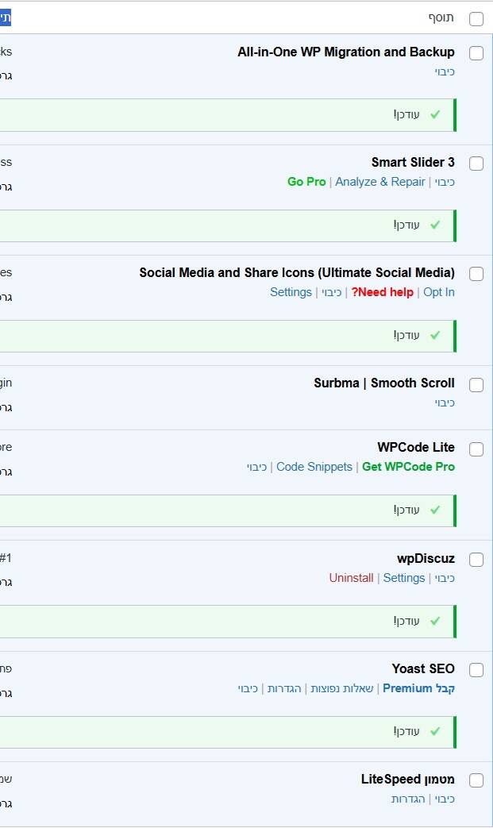Screen dimensions: 493x828
Task: Click Yoast SEO Premium upgrade link
Action: [418, 688]
